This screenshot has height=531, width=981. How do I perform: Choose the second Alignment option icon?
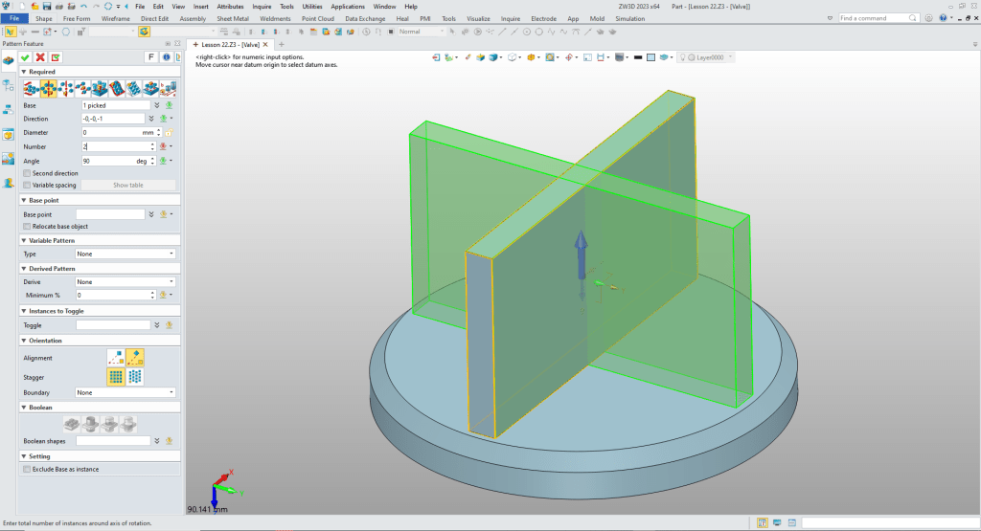coord(135,358)
